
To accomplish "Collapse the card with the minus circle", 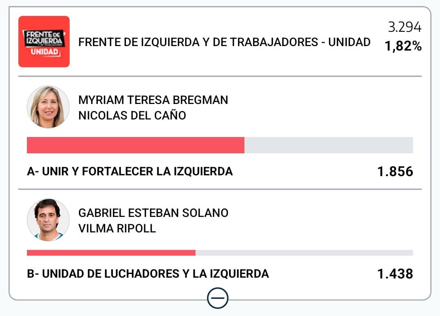I will pos(218,298).
